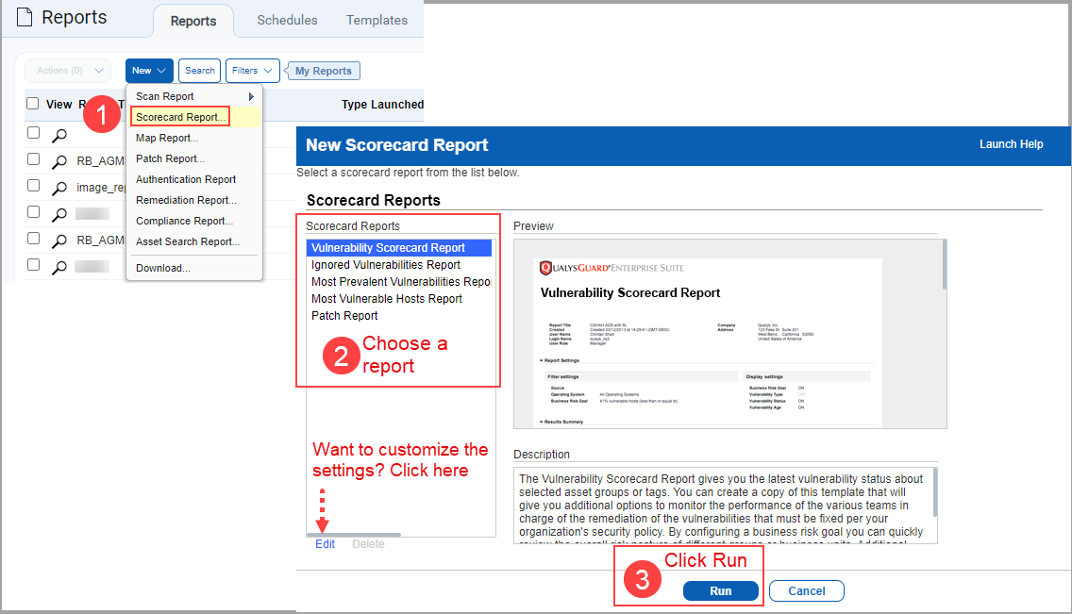Click the My Reports filter tag
The image size is (1072, 614).
(x=324, y=71)
